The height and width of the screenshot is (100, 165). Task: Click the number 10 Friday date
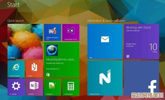click(153, 48)
